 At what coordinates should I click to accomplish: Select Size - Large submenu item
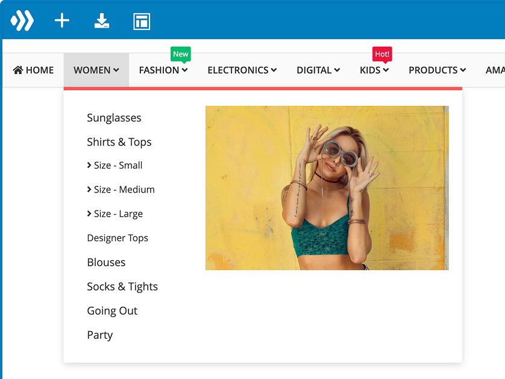point(118,214)
